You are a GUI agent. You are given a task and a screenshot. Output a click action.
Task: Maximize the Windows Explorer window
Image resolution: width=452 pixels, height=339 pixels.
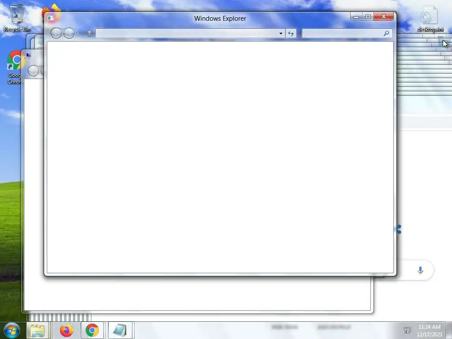(368, 17)
